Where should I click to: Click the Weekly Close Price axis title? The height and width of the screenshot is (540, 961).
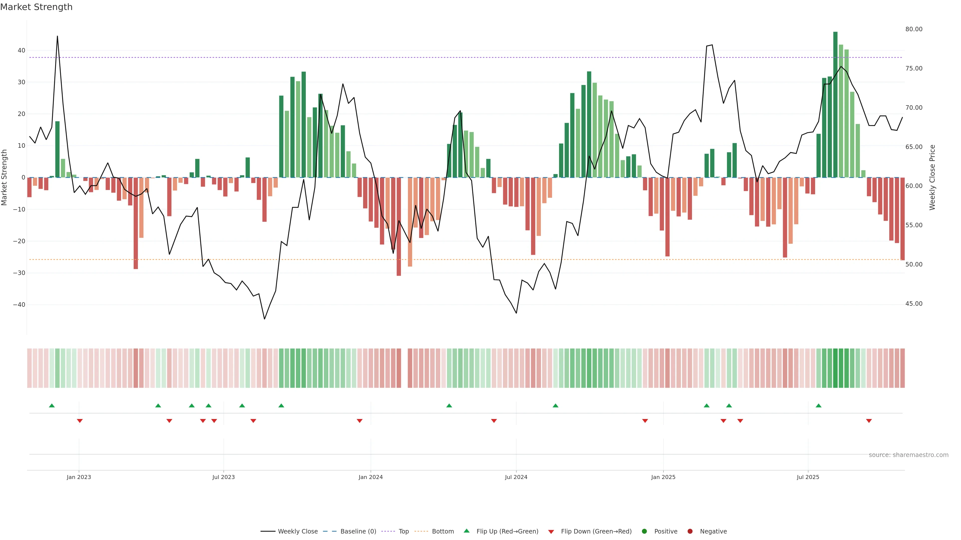pyautogui.click(x=932, y=177)
